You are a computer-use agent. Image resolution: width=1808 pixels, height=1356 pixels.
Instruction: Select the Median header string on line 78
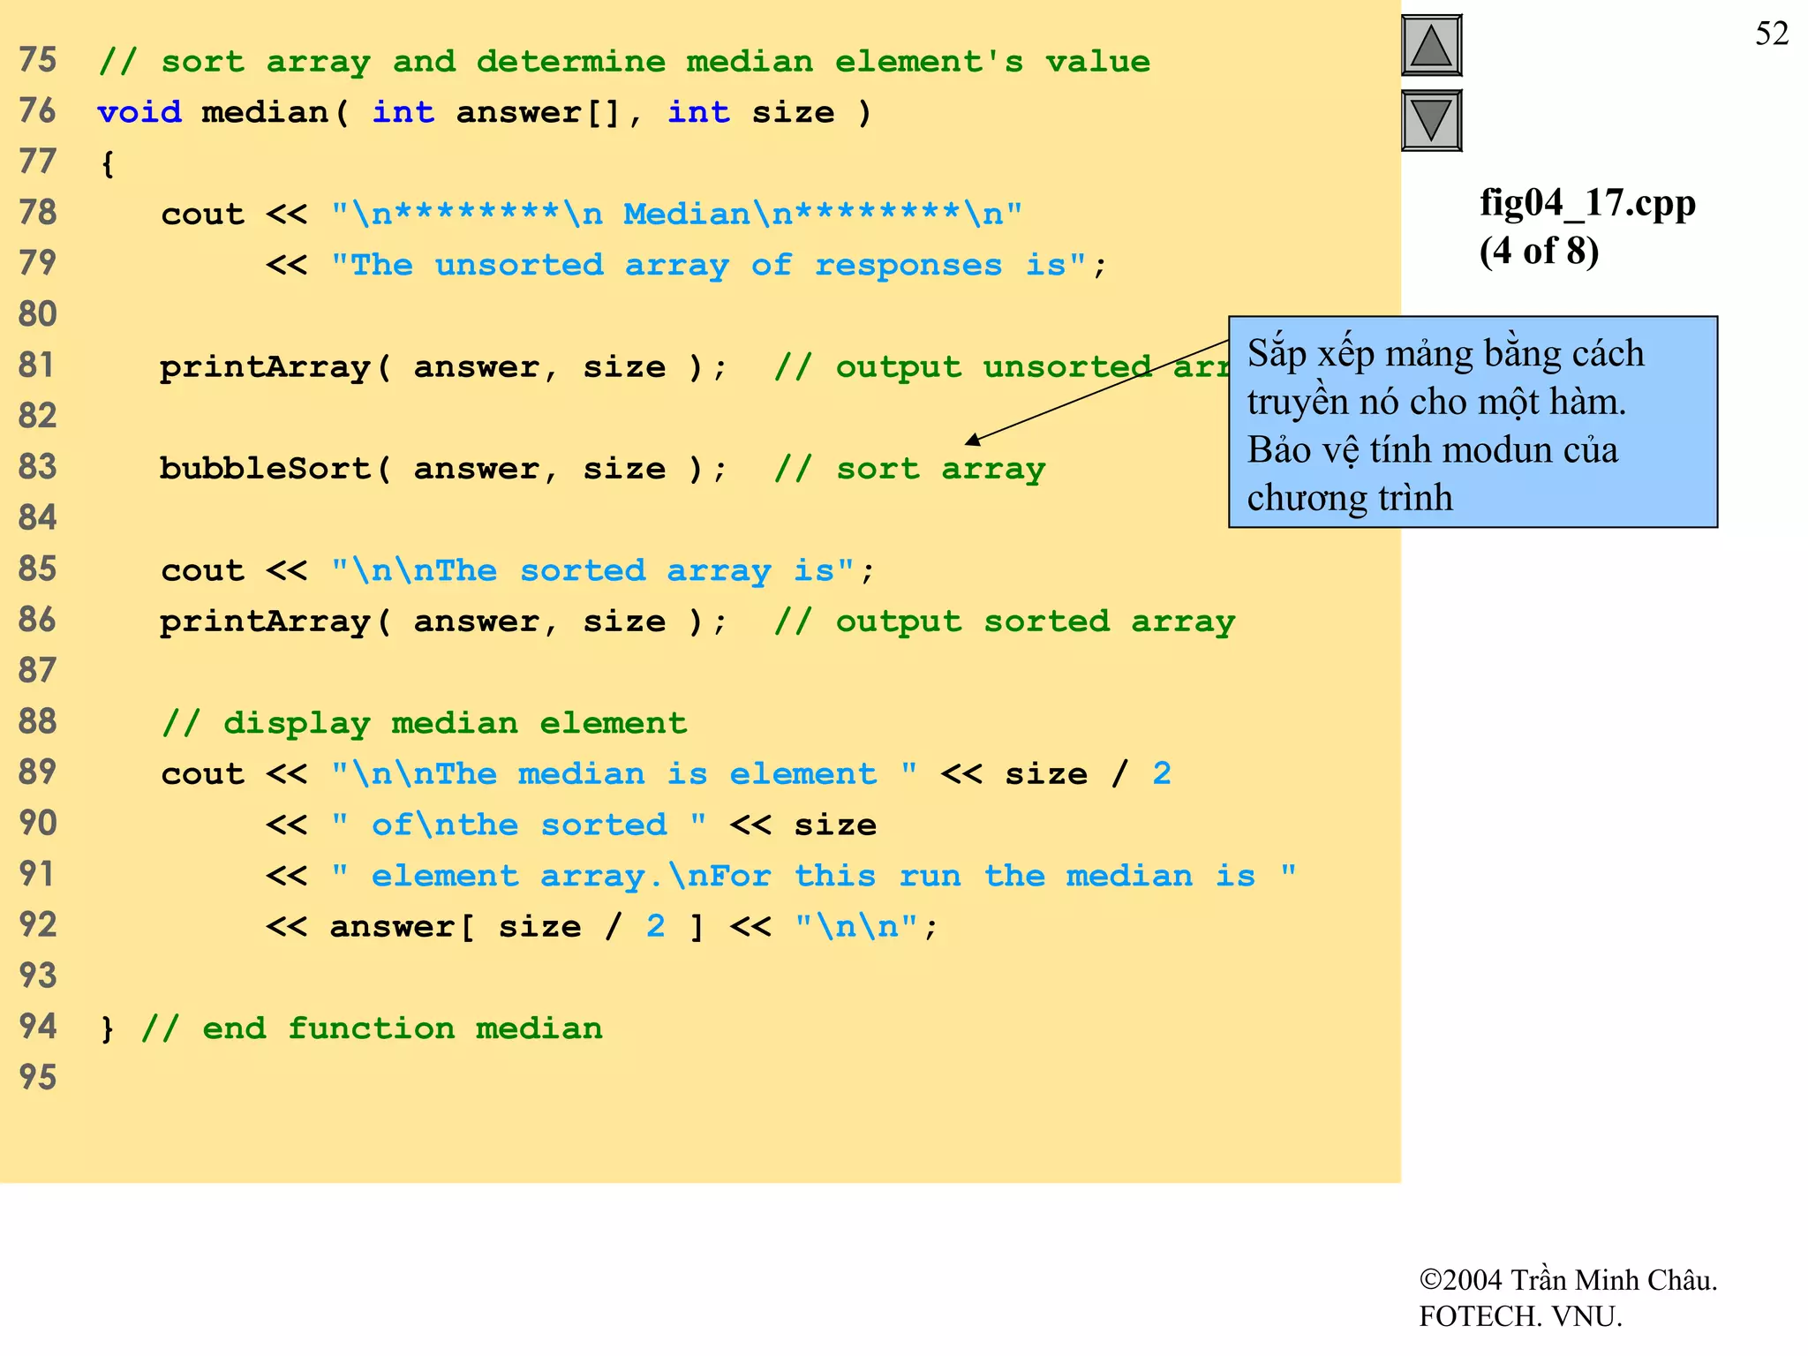tap(677, 214)
